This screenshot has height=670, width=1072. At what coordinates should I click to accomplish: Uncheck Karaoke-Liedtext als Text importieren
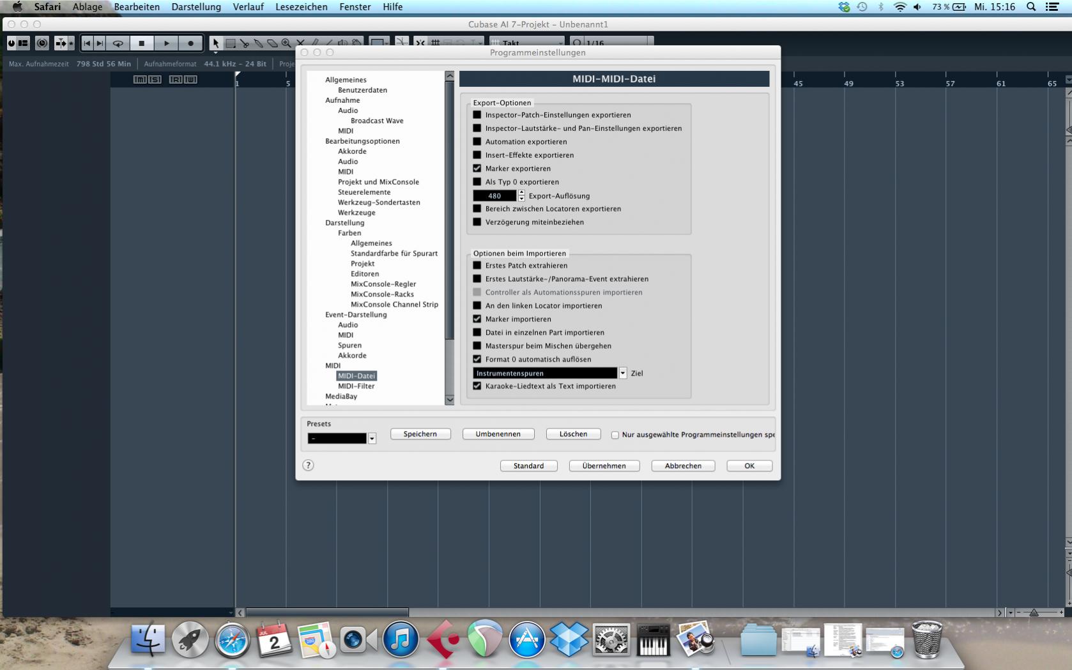(x=477, y=386)
